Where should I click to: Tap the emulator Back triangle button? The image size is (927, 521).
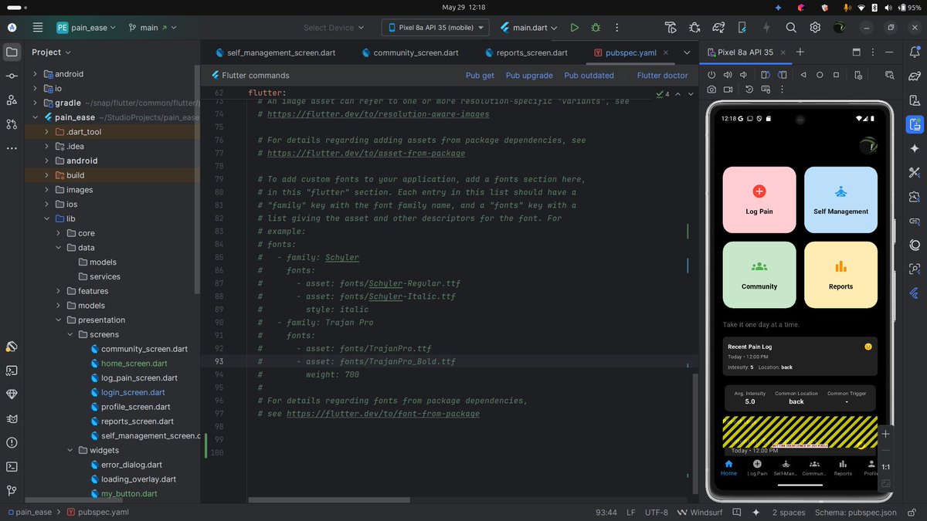[x=803, y=75]
